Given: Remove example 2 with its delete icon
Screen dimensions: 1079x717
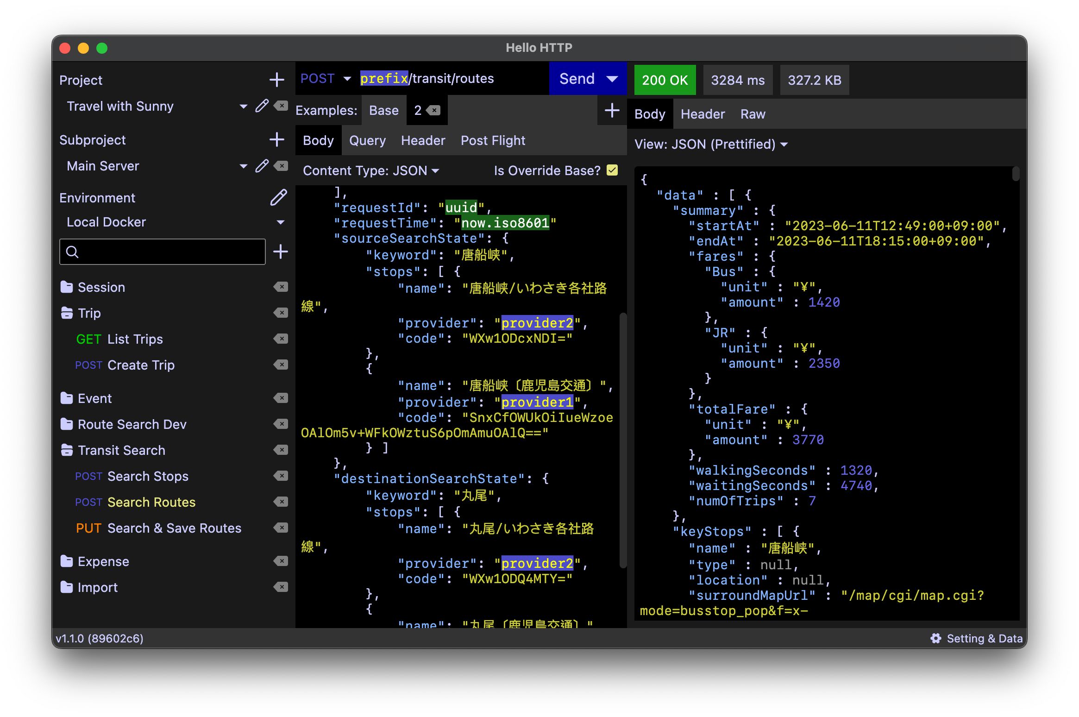Looking at the screenshot, I should click(433, 110).
